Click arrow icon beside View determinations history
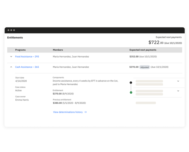The image size is (189, 152). 85,112
